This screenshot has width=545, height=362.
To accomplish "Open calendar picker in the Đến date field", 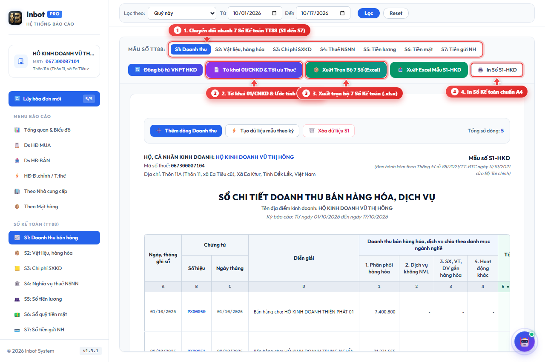I will click(342, 13).
